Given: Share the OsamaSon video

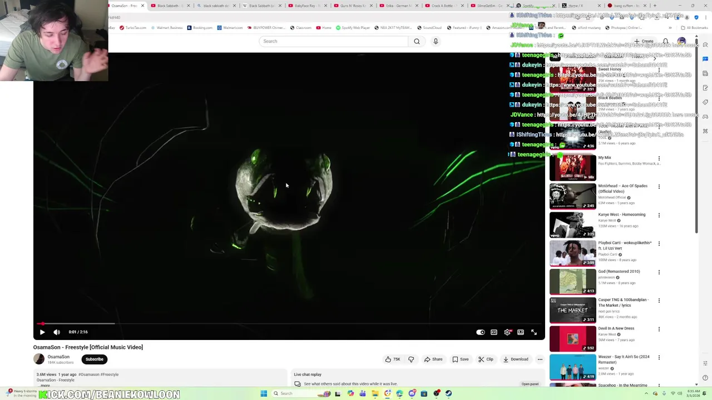Looking at the screenshot, I should click(x=433, y=359).
